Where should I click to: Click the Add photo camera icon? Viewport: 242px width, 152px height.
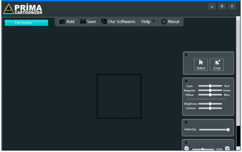pyautogui.click(x=62, y=22)
